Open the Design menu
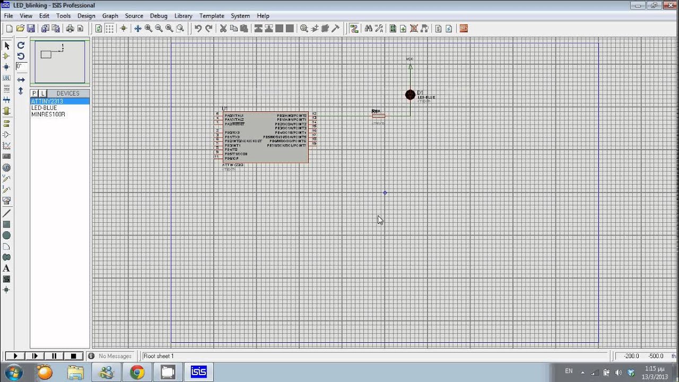This screenshot has height=382, width=679. pyautogui.click(x=86, y=16)
